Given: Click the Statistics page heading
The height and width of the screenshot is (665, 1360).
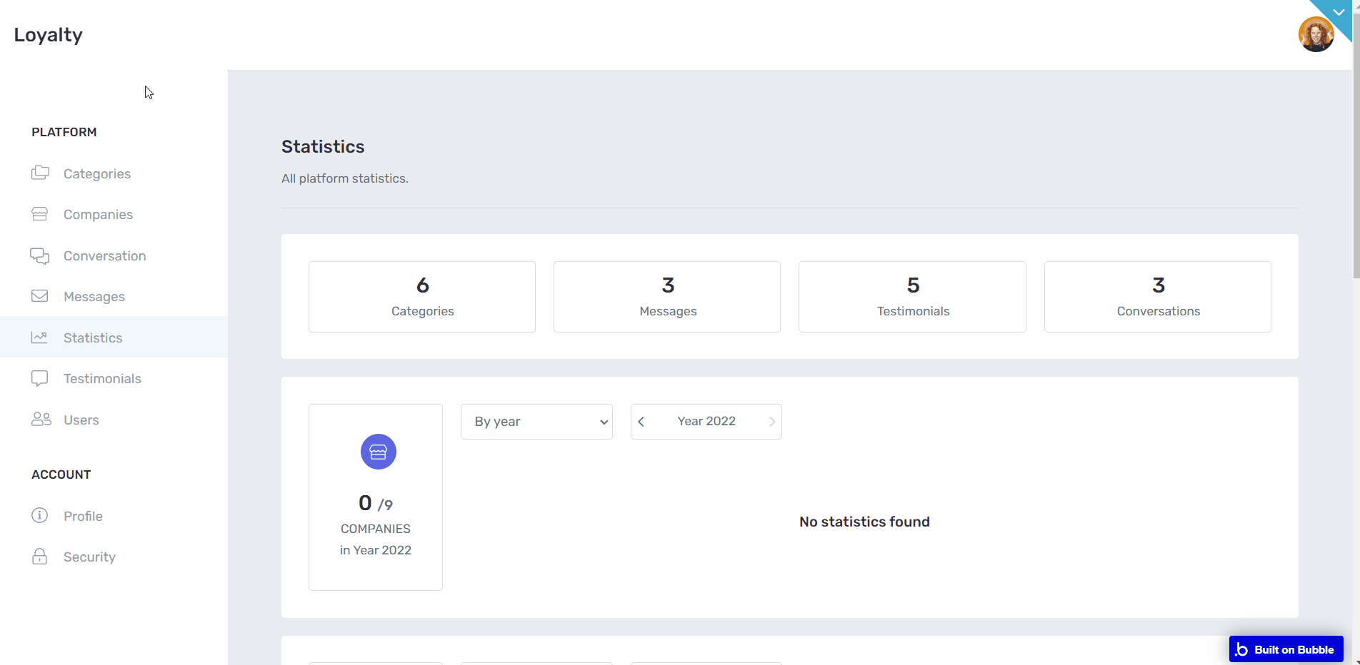Looking at the screenshot, I should pyautogui.click(x=323, y=146).
